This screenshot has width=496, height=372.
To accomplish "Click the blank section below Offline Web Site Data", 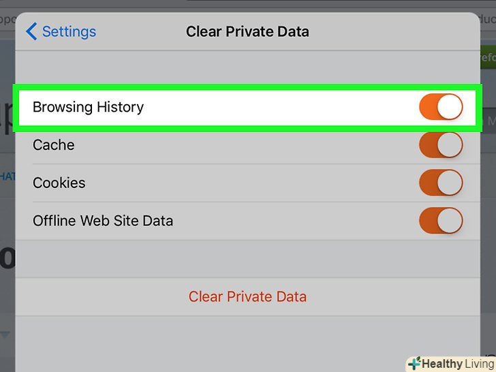I will [x=247, y=258].
